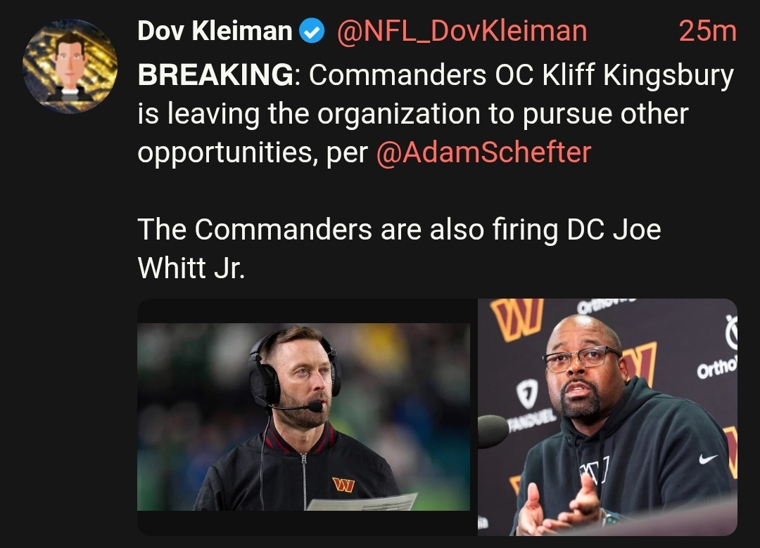Click the headset microphone on the coach

coord(315,406)
